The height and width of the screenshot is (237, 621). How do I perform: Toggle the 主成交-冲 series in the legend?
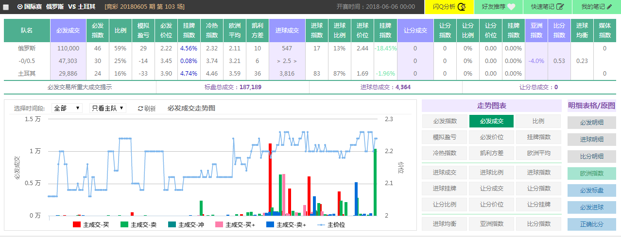172,225
